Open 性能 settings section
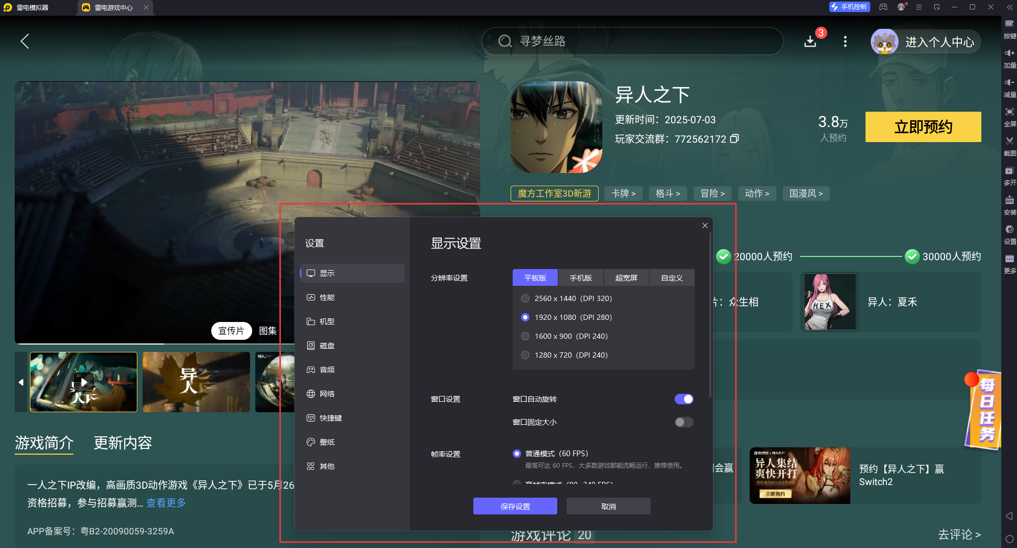The image size is (1017, 548). pyautogui.click(x=352, y=297)
